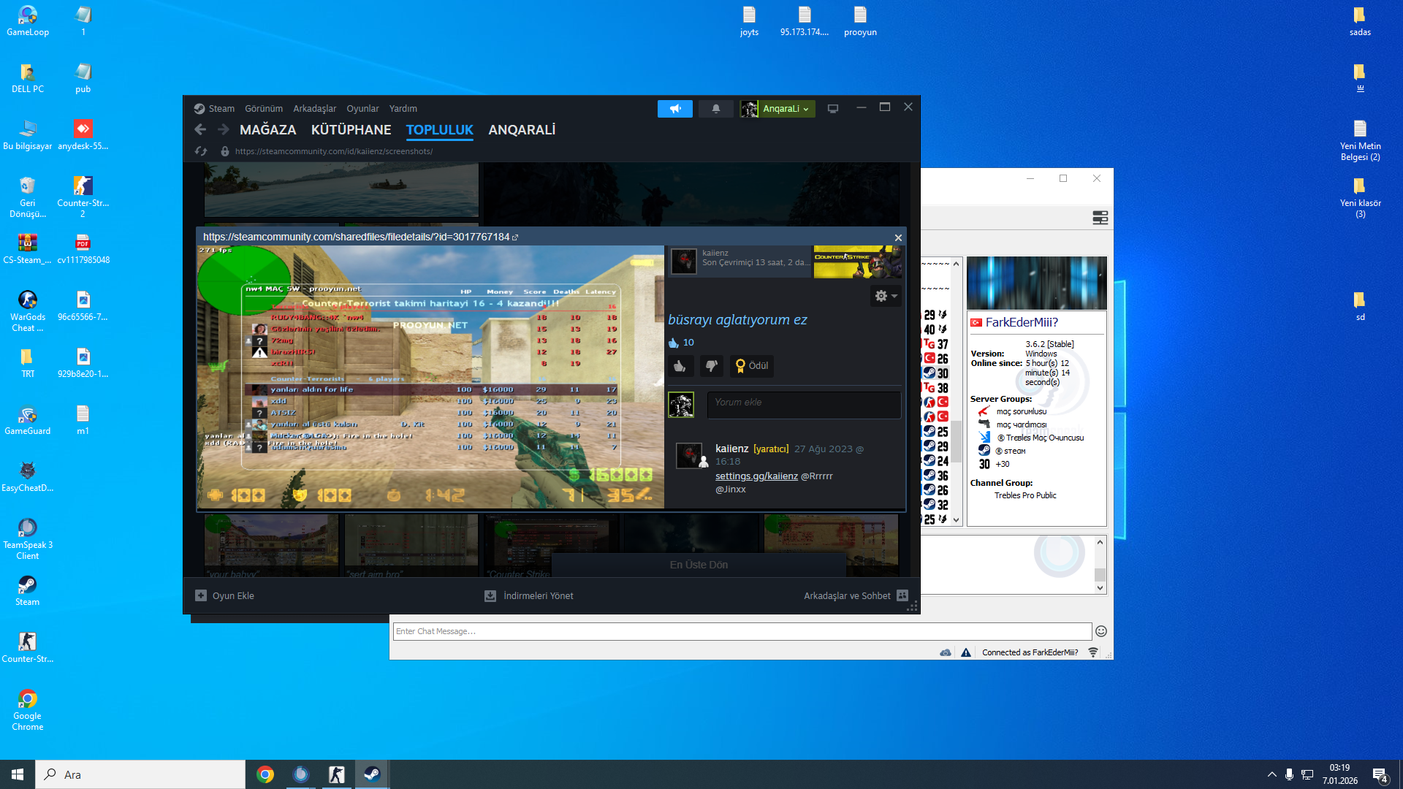1403x789 pixels.
Task: Open the Görünüm menu
Action: click(x=264, y=109)
